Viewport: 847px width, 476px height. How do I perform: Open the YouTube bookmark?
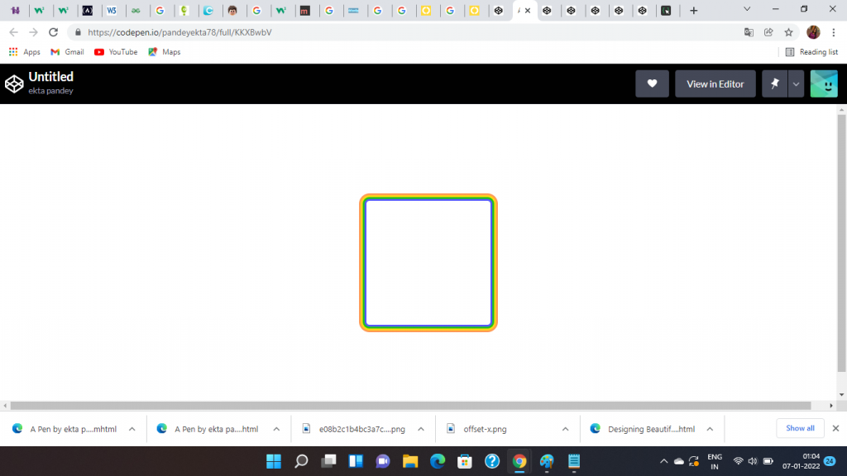coord(115,52)
